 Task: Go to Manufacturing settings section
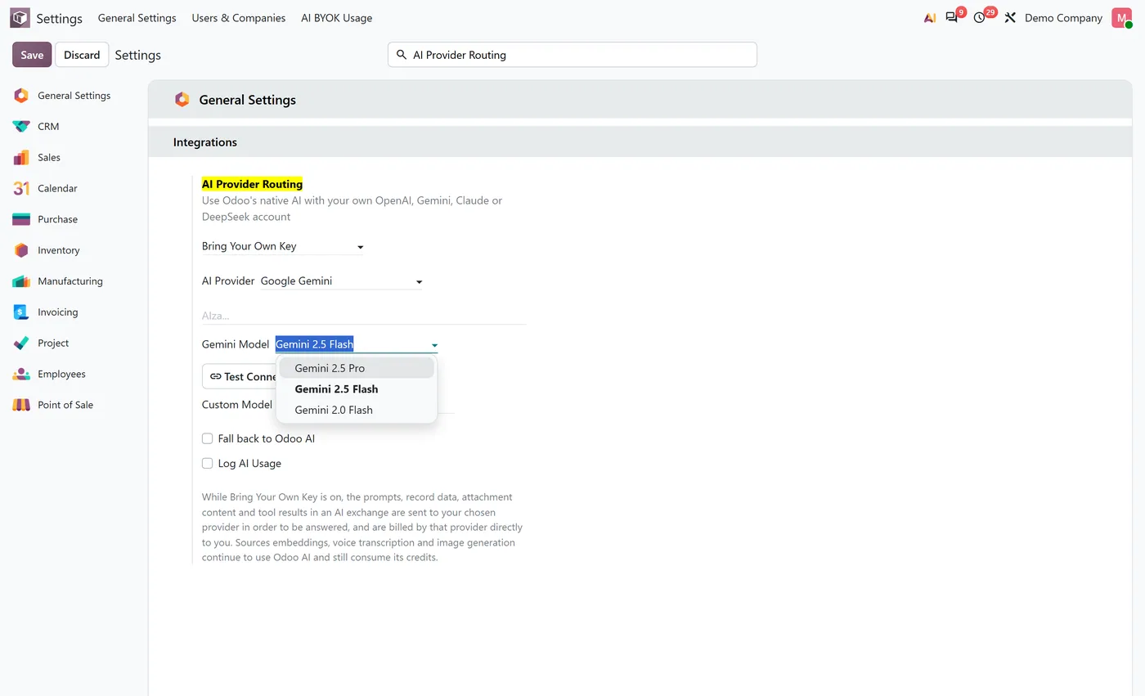pos(70,281)
